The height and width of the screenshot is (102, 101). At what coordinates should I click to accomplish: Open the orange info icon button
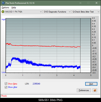(95, 90)
